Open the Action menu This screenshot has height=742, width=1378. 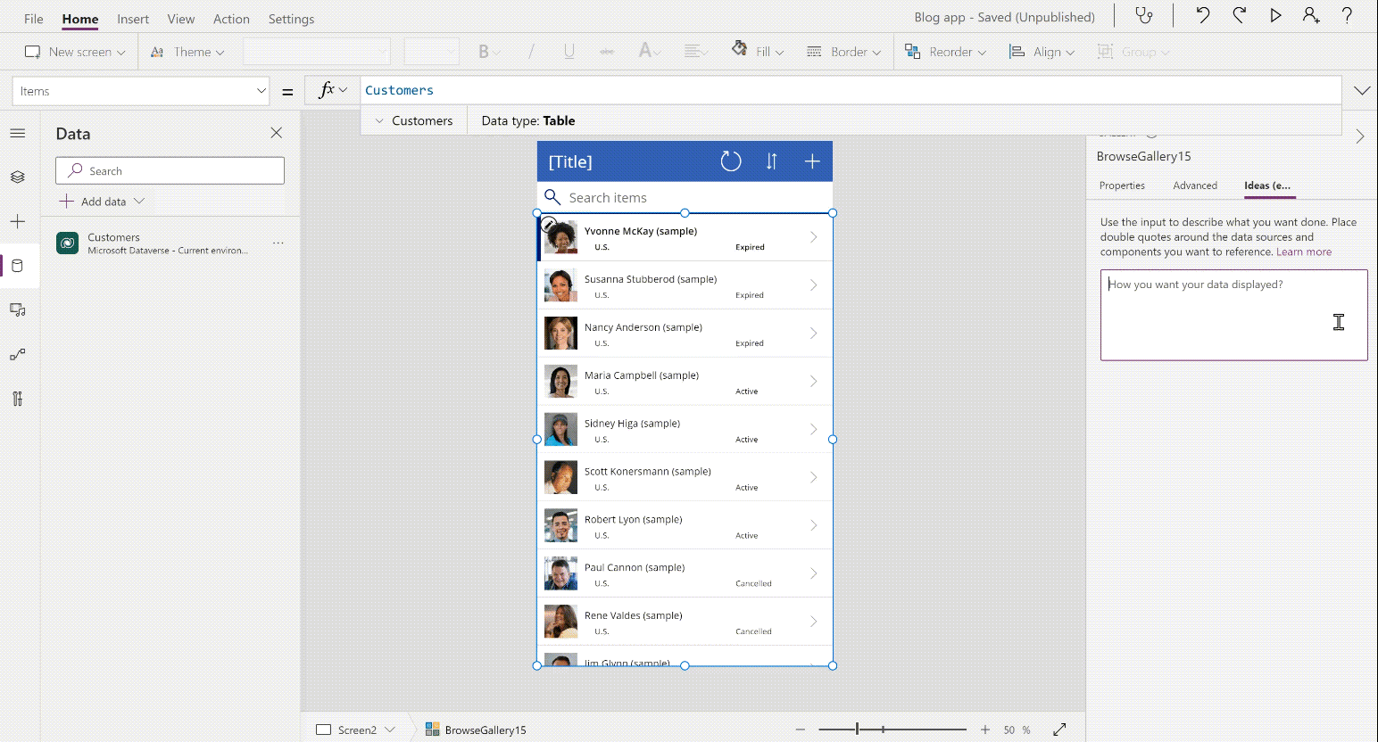click(x=231, y=18)
